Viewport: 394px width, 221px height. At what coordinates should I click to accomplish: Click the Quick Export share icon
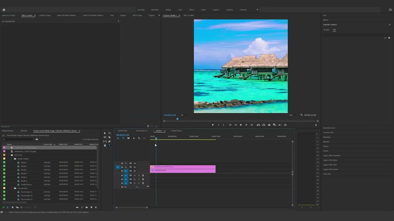[390, 10]
